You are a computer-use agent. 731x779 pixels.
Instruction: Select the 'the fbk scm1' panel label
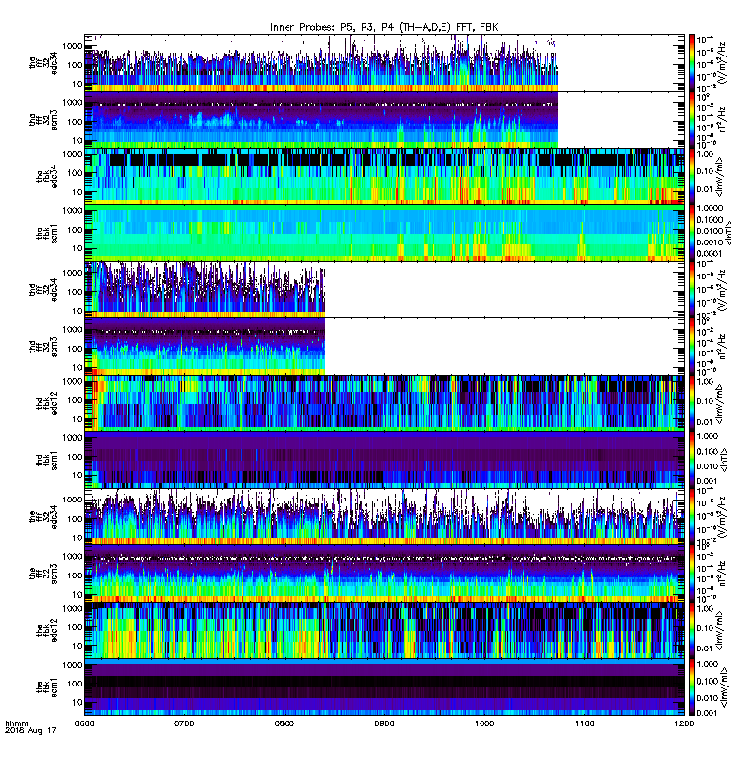(x=47, y=687)
